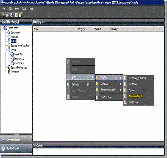167x158 pixels.
Task: Open the Tools menu
Action: click(x=24, y=9)
